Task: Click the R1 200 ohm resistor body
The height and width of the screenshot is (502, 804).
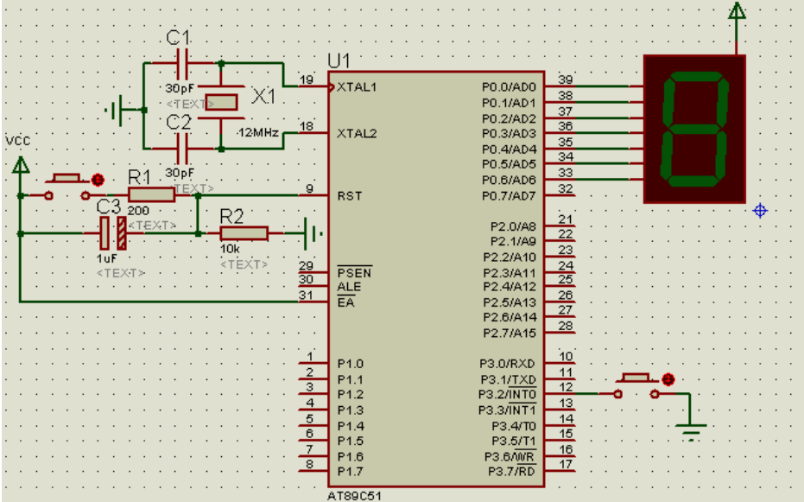Action: coord(150,195)
